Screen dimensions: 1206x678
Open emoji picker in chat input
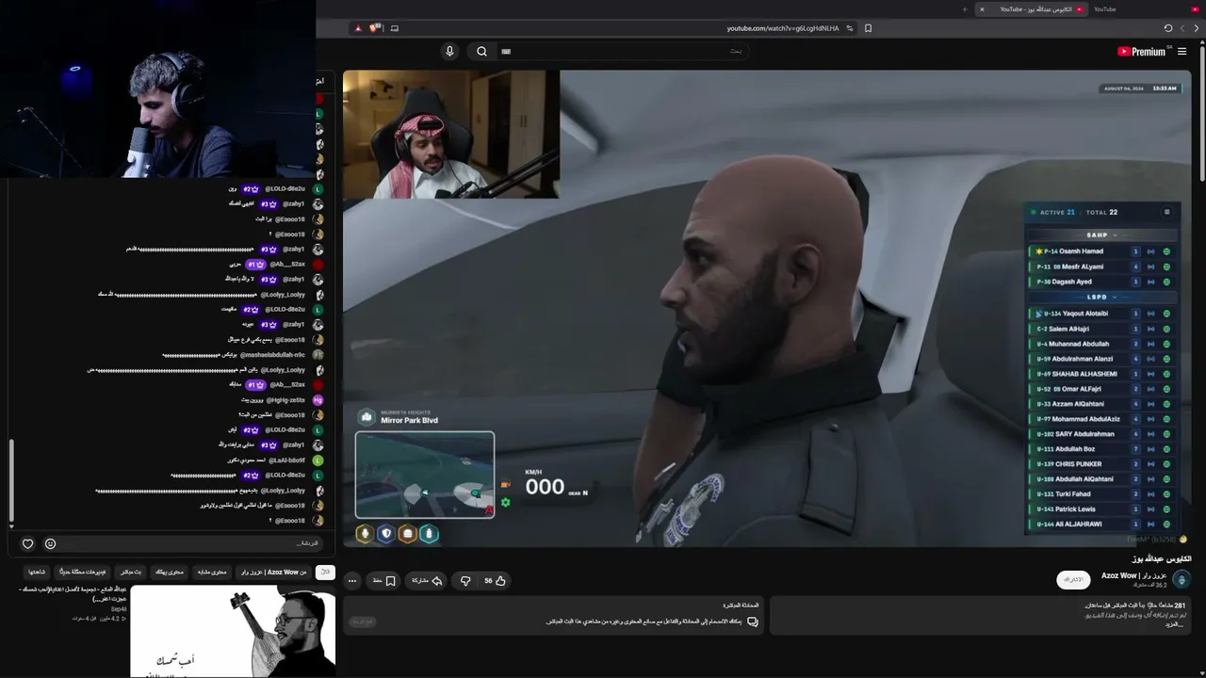[x=50, y=543]
